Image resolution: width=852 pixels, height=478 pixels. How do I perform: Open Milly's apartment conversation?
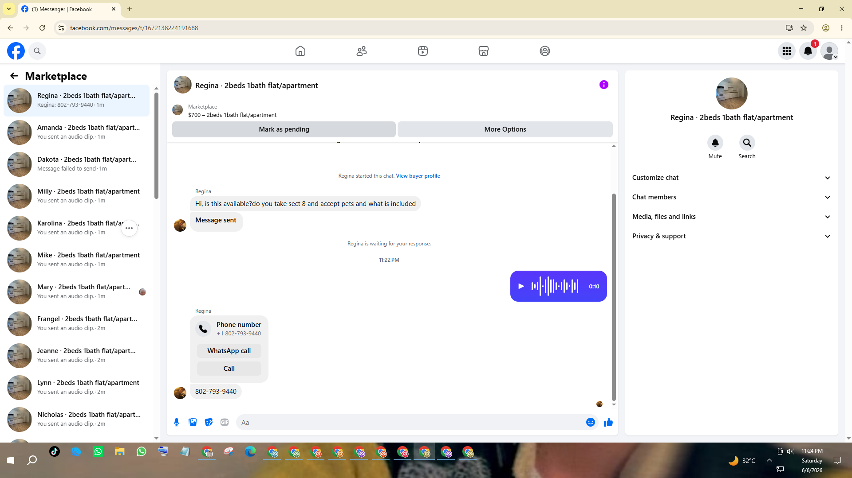click(76, 196)
